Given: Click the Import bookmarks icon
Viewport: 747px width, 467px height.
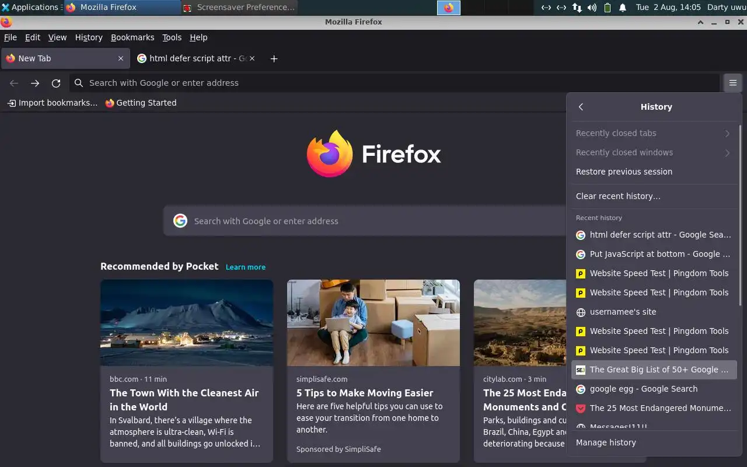Looking at the screenshot, I should [12, 103].
